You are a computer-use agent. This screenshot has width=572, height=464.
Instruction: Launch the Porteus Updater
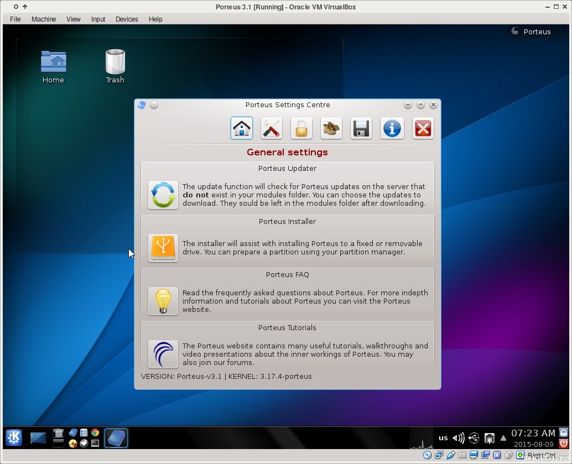(x=163, y=195)
